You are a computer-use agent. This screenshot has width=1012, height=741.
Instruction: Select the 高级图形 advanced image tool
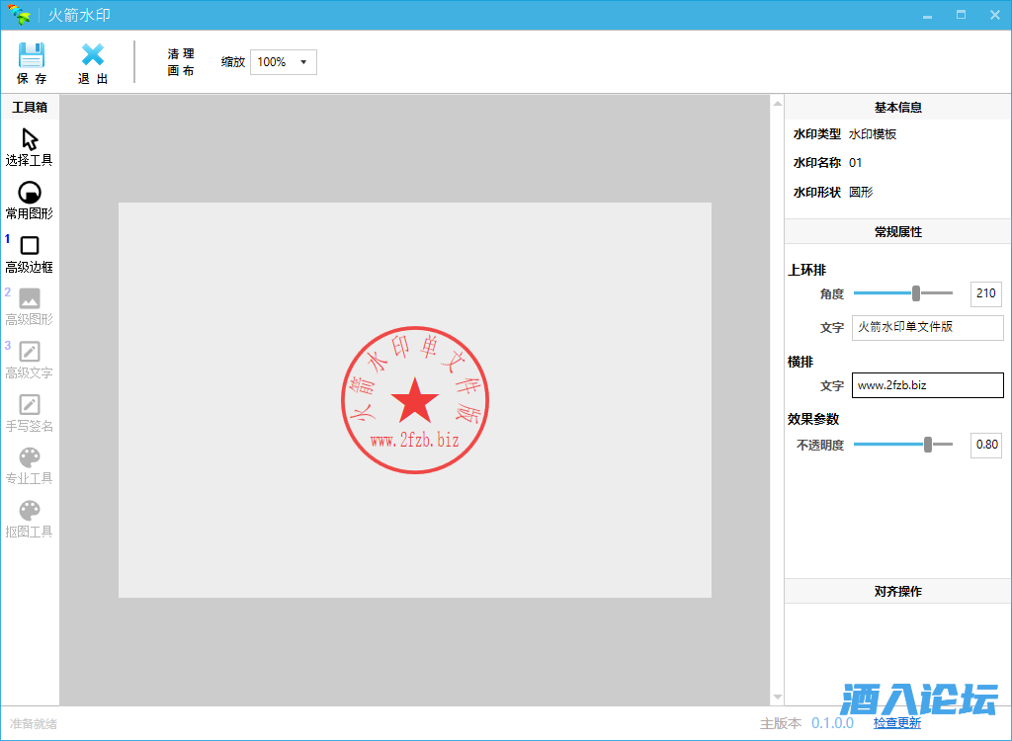click(30, 298)
